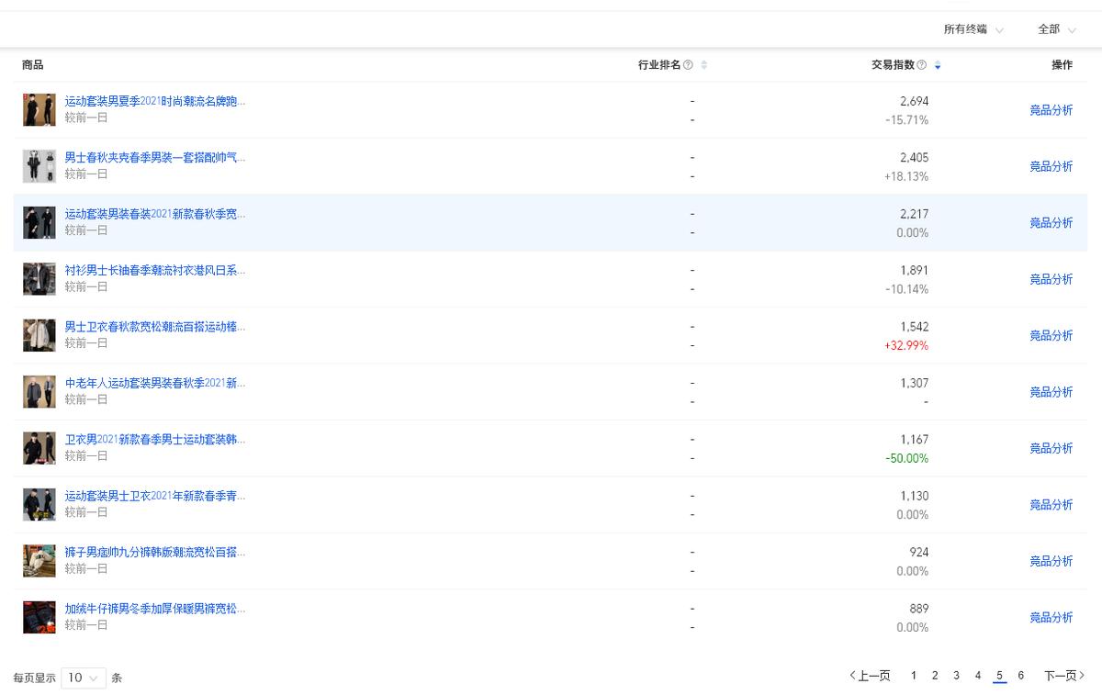Go to previous page with 上一页
The height and width of the screenshot is (695, 1102).
pyautogui.click(x=870, y=676)
